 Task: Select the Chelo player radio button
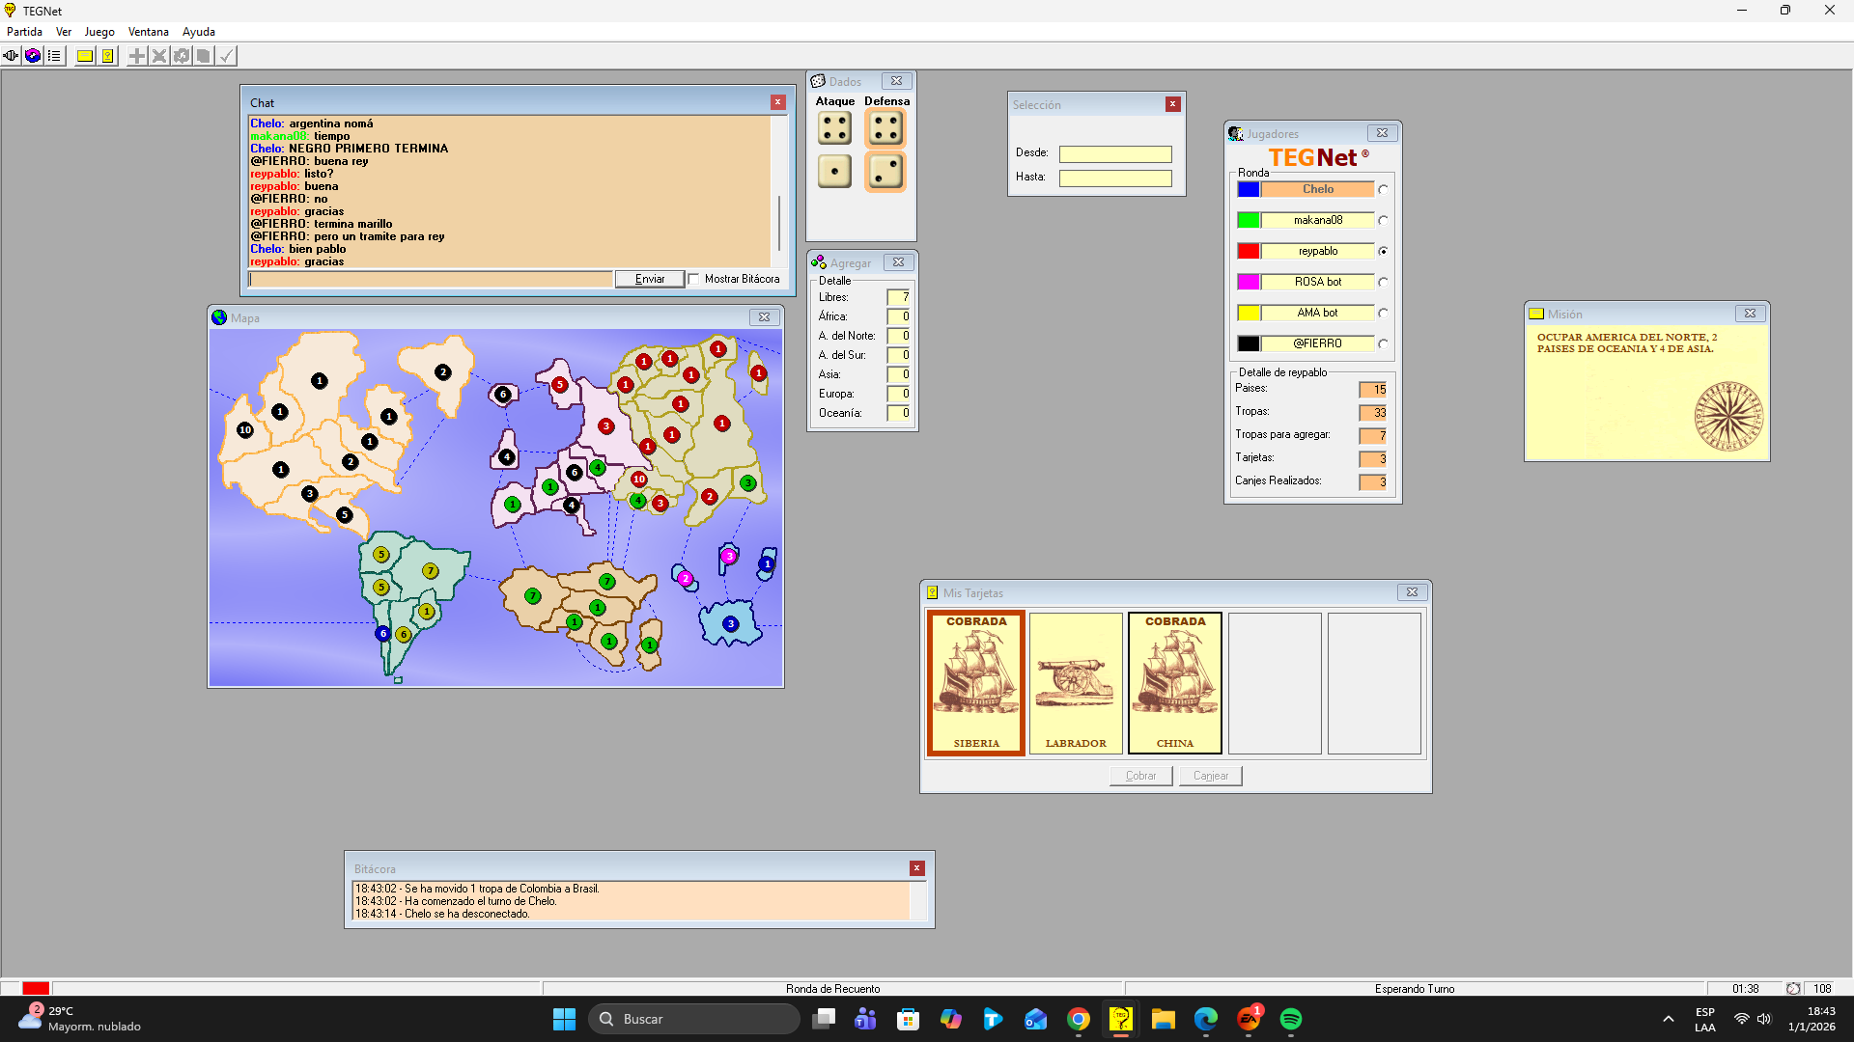coord(1383,190)
